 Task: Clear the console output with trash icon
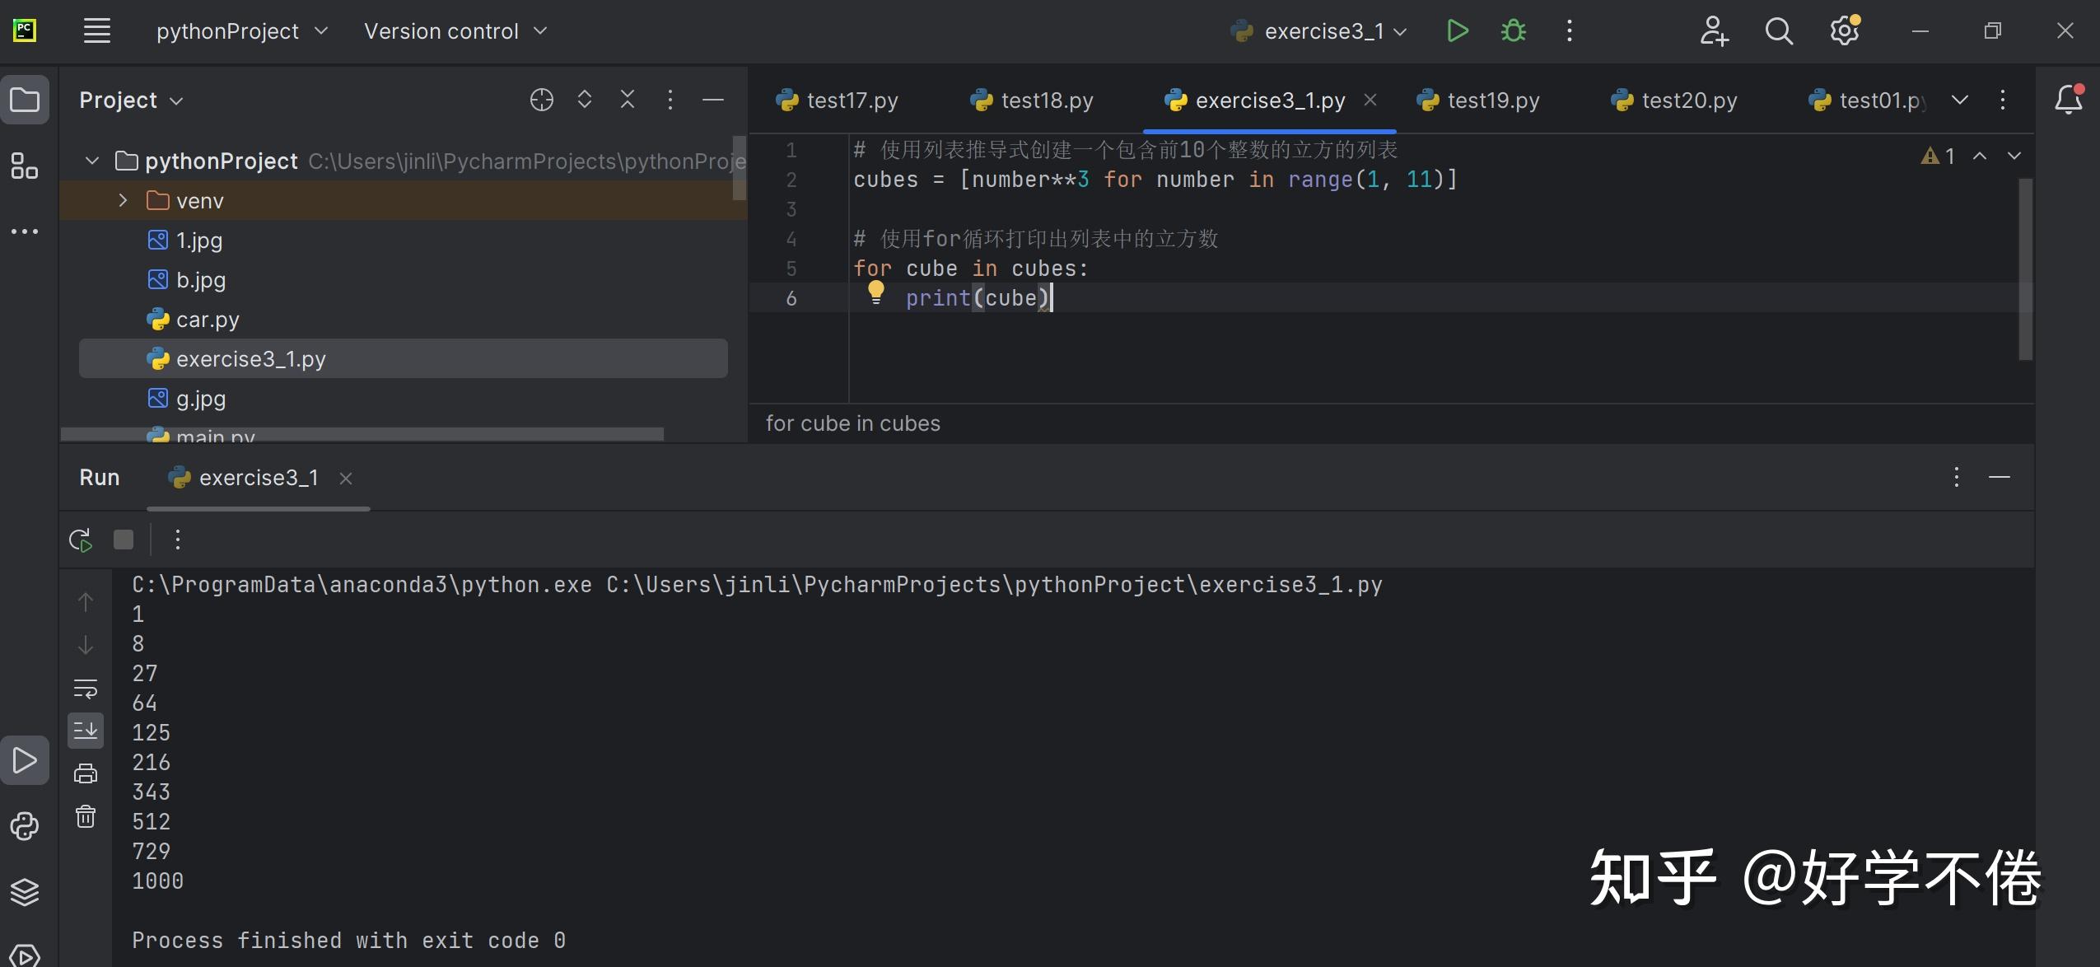86,816
